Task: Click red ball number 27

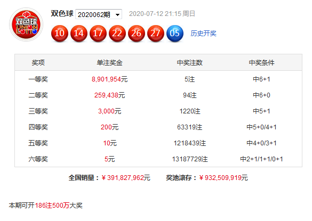Action: (156, 33)
